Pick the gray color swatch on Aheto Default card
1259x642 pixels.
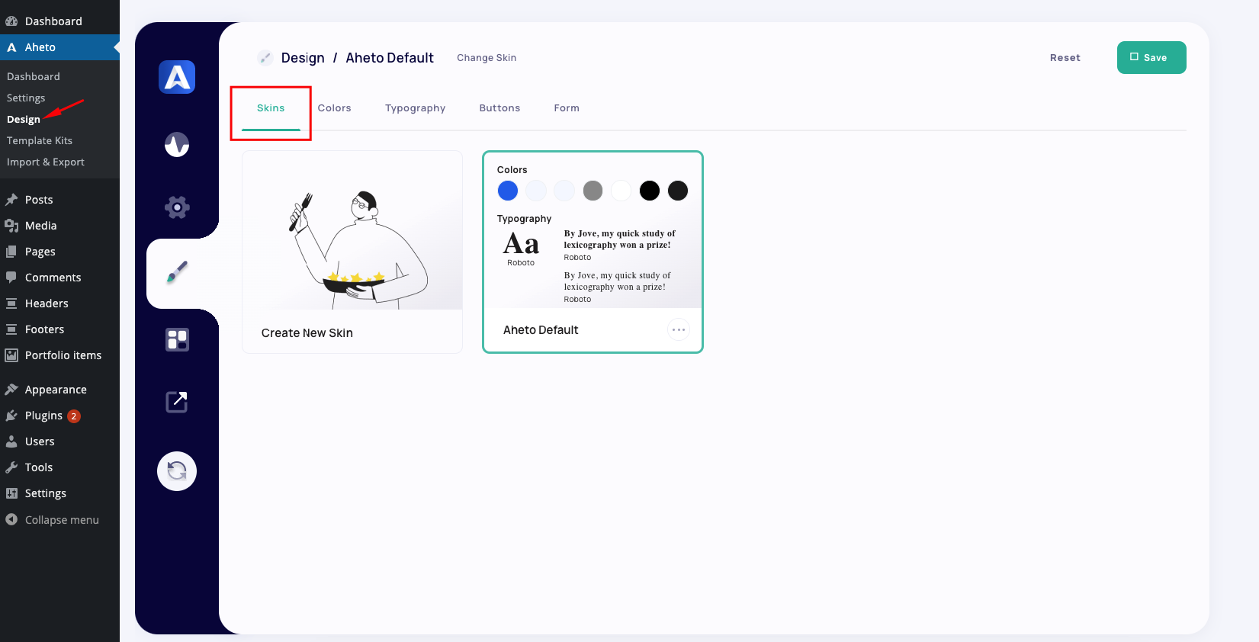pos(593,191)
